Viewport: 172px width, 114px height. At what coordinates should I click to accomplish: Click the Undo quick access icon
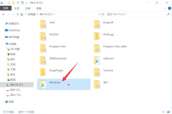point(23,3)
